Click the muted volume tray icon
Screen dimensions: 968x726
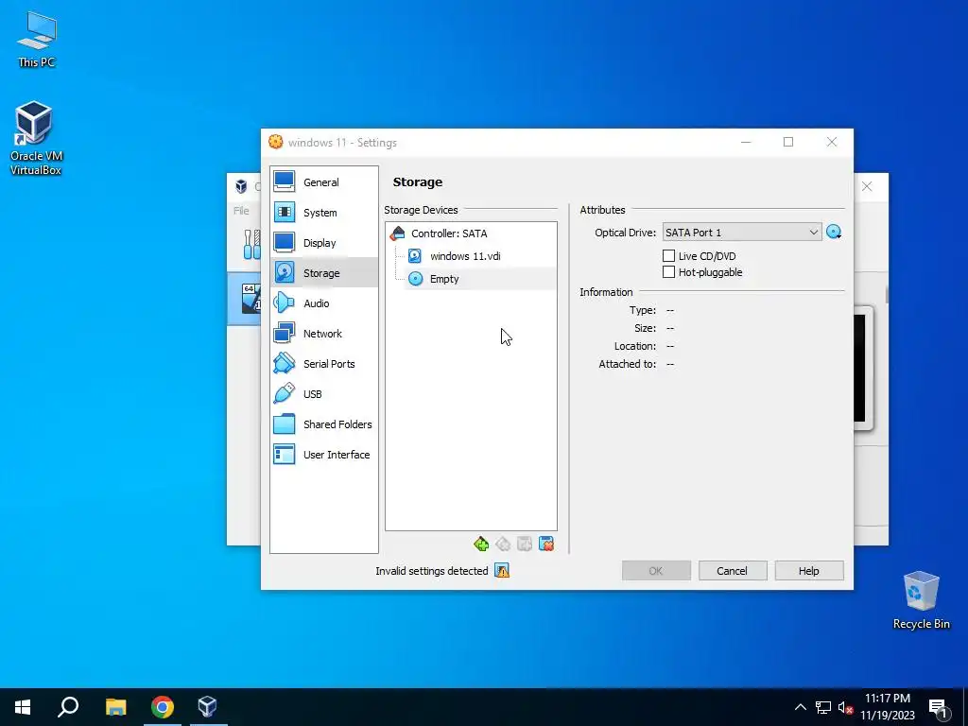(x=846, y=707)
